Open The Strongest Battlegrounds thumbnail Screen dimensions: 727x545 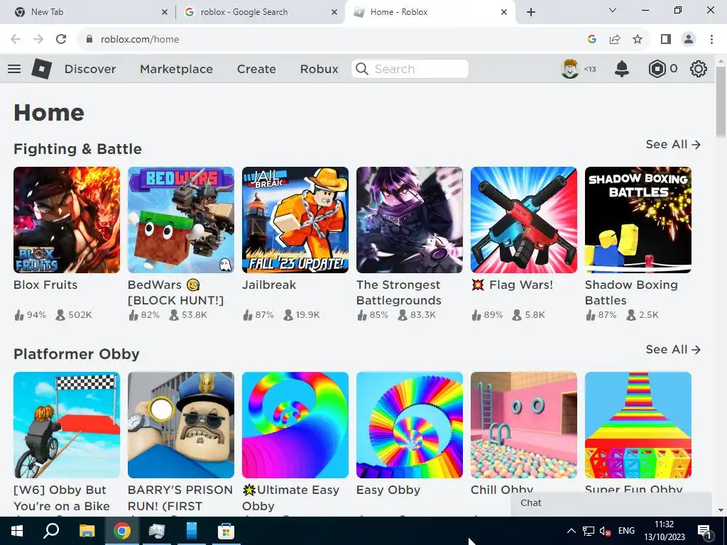[x=410, y=220]
